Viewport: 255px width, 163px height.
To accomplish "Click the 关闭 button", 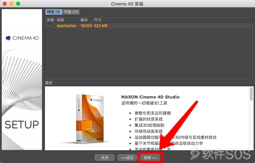I will 105,158.
